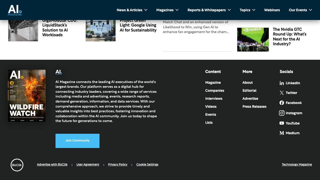This screenshot has width=320, height=180.
Task: Expand the Magazines menu chevron
Action: [x=177, y=10]
